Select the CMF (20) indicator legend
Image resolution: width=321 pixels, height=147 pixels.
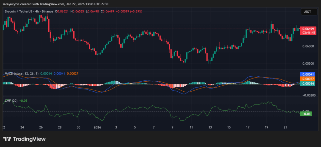point(11,101)
